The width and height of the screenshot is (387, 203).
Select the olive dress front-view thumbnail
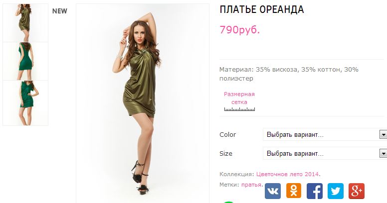point(25,23)
